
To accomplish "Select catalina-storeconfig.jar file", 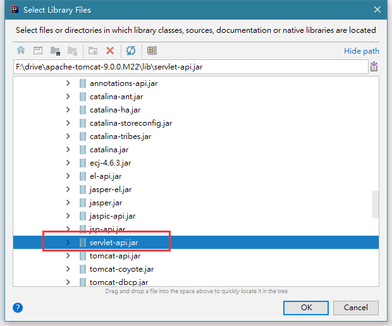I will (131, 123).
